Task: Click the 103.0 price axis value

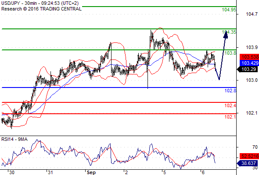Action: (252, 80)
